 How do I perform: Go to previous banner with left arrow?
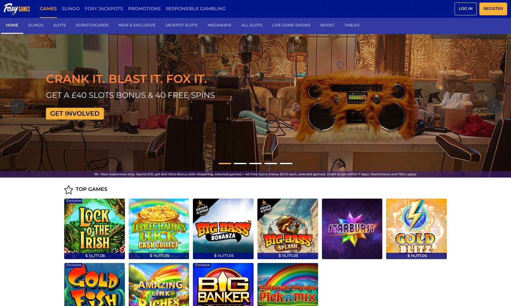(x=17, y=105)
